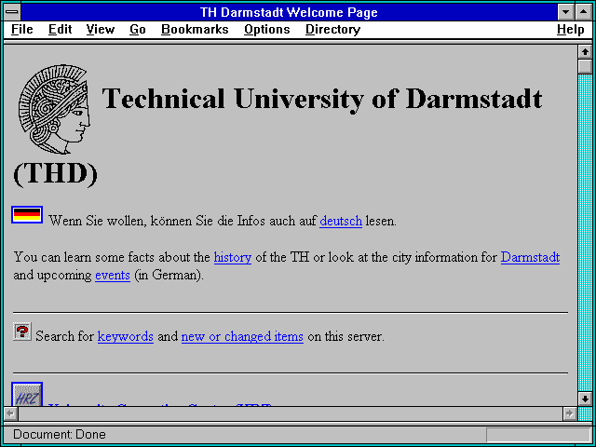Image resolution: width=596 pixels, height=447 pixels.
Task: Open the Help menu
Action: click(571, 29)
